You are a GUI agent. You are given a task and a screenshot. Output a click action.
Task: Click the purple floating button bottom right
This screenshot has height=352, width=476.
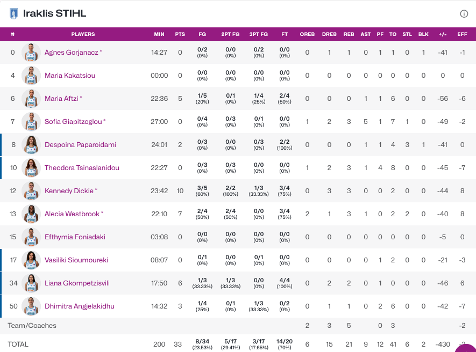click(x=468, y=348)
